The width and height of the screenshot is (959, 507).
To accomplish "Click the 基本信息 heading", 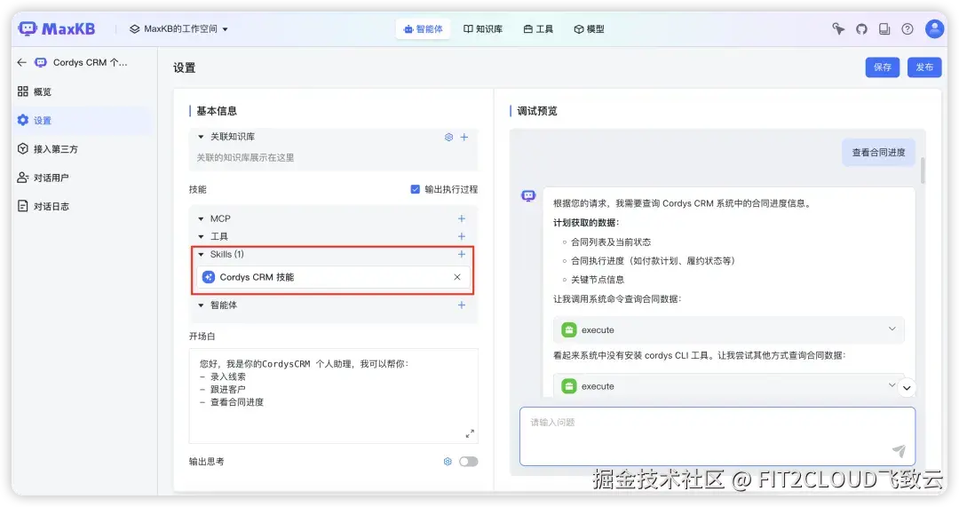I will (217, 111).
